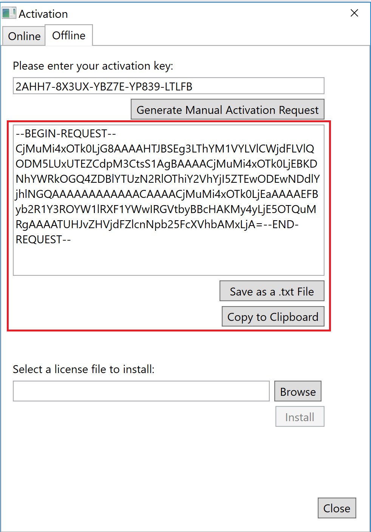Browse for a license file
Viewport: 371px width, 532px height.
pos(298,391)
